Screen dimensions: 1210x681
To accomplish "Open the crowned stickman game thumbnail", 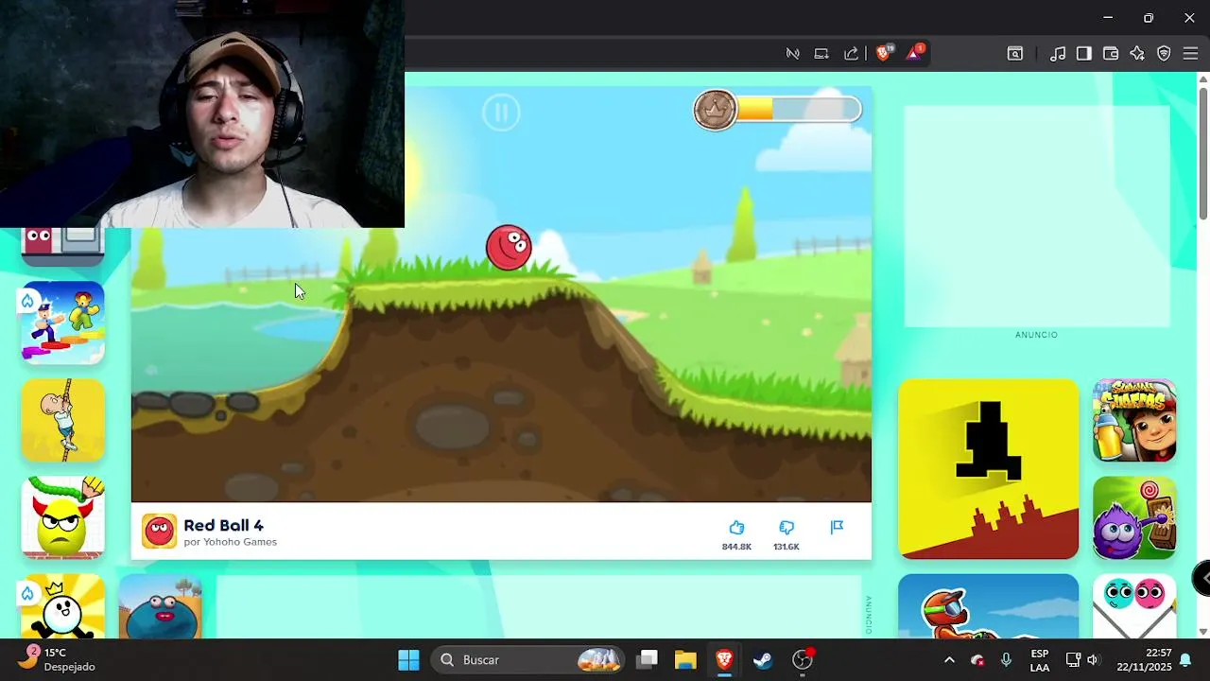I will pos(62,606).
